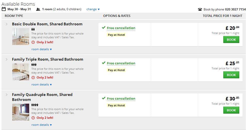Click the telephone icon beside Book by phone
This screenshot has width=246, height=130.
point(200,9)
